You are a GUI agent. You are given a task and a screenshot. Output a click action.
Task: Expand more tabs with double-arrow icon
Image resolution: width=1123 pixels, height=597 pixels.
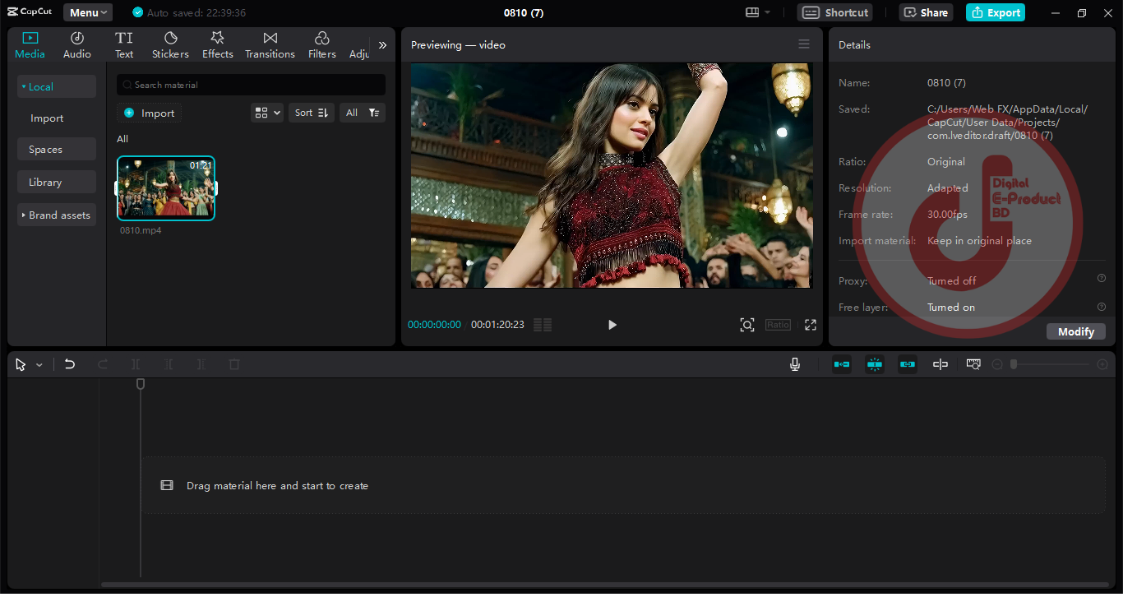click(x=382, y=45)
